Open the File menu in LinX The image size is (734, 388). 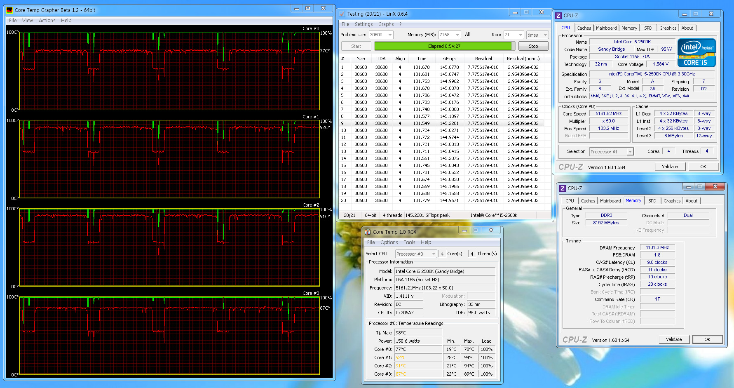pos(345,24)
